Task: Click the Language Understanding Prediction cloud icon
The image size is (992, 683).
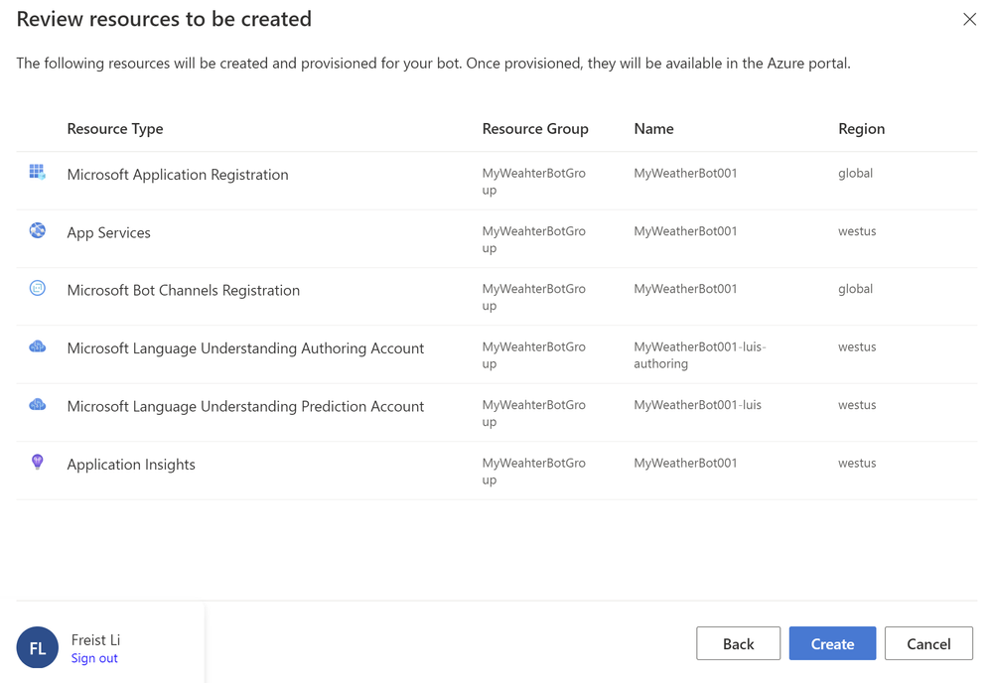Action: point(37,404)
